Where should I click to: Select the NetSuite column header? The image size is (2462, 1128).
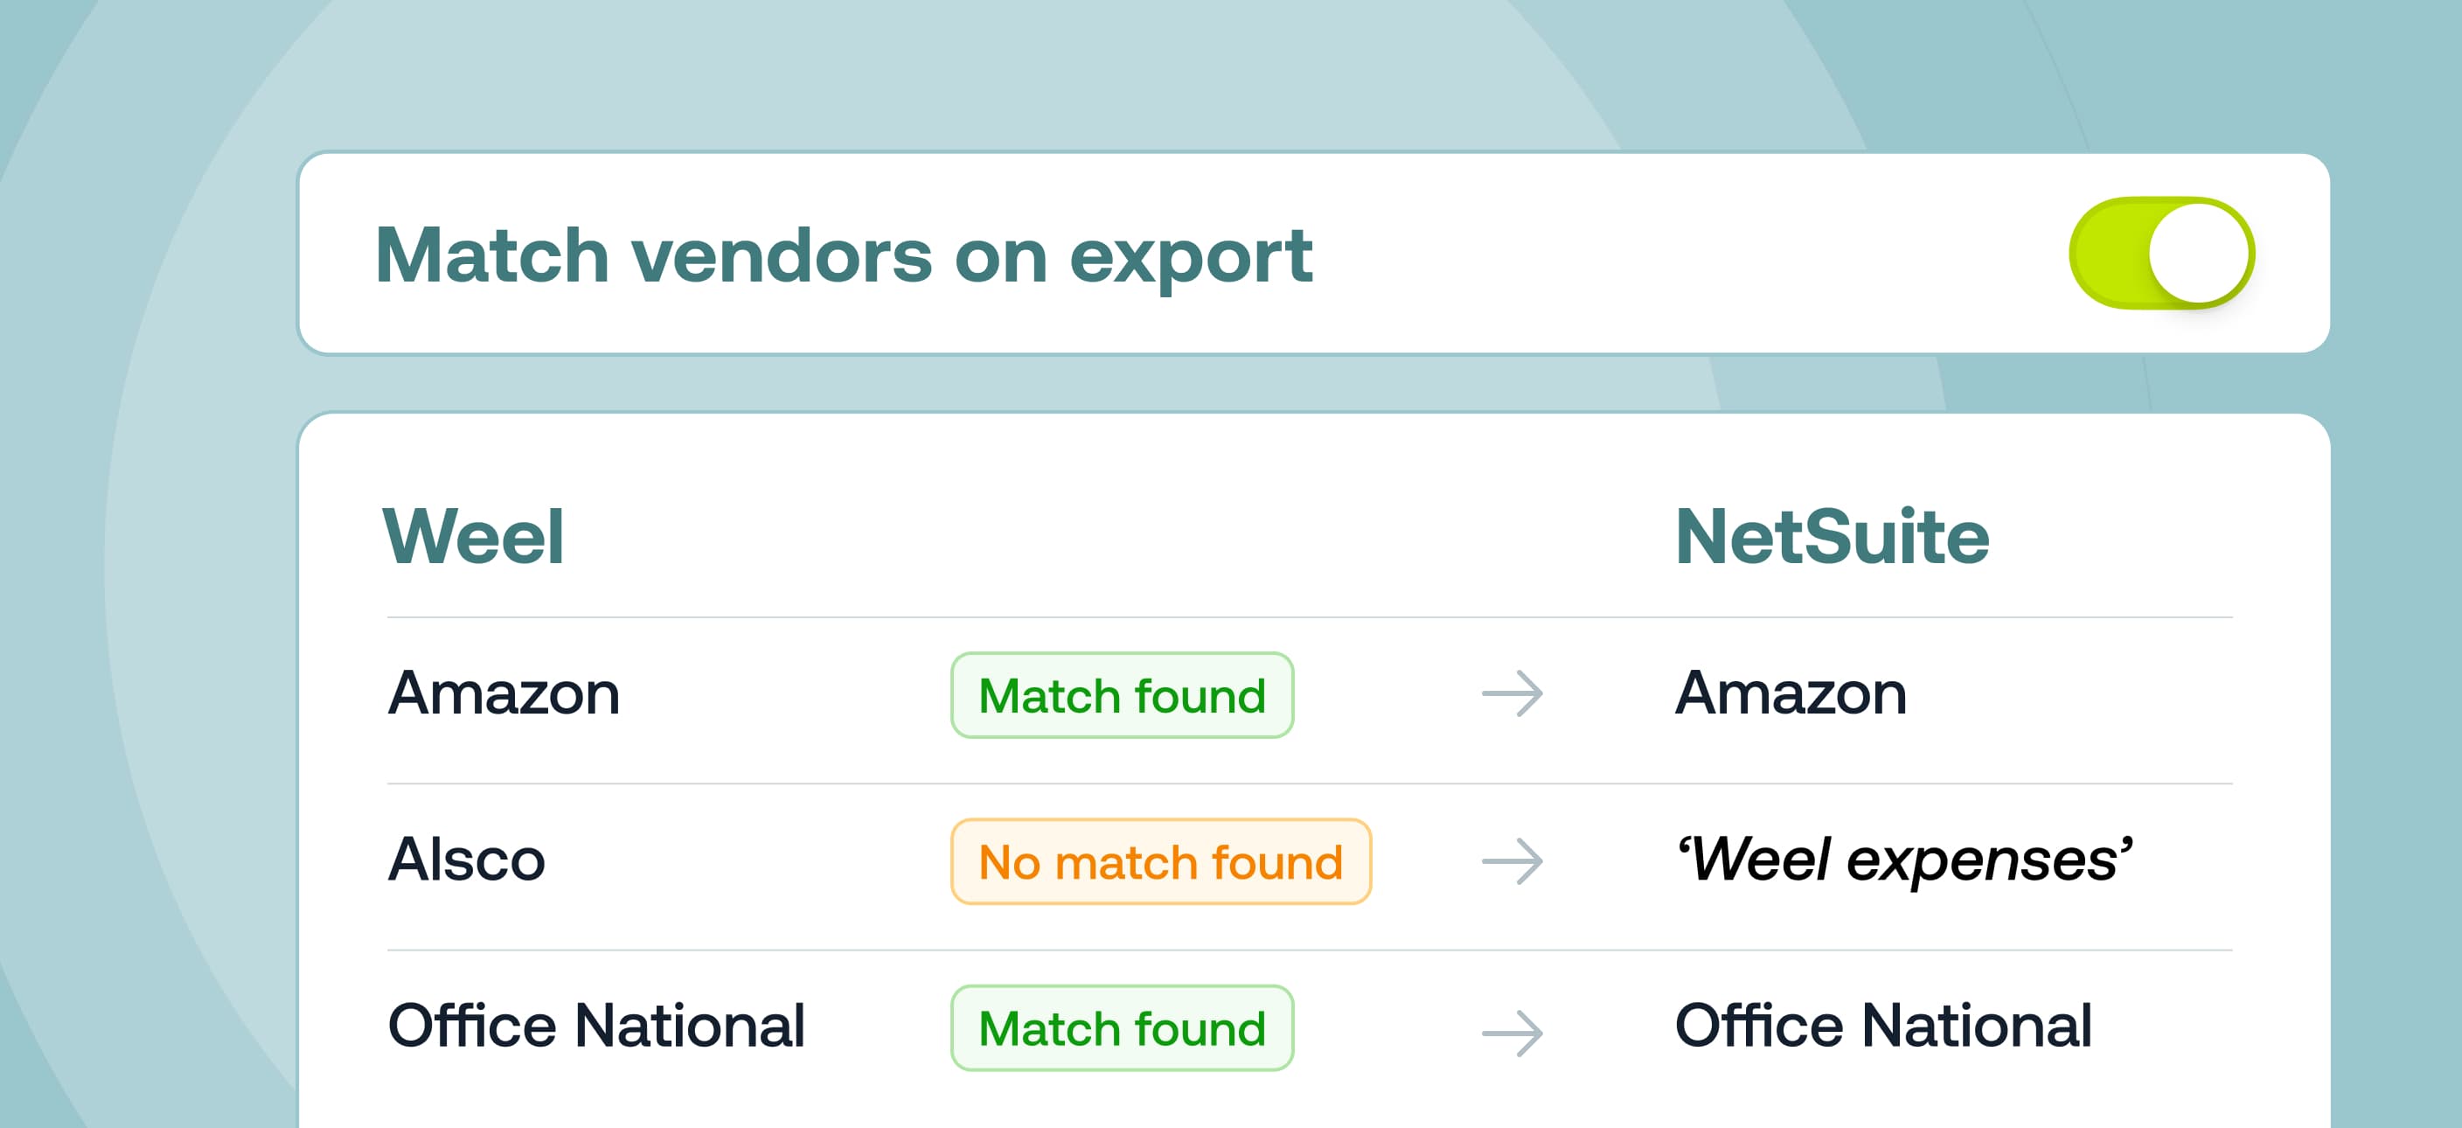1832,536
